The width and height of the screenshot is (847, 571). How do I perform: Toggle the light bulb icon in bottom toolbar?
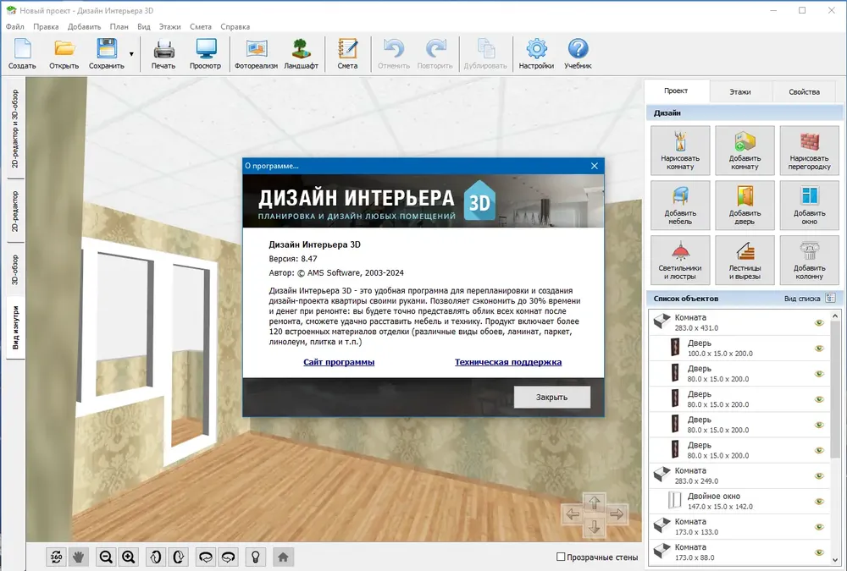(256, 557)
